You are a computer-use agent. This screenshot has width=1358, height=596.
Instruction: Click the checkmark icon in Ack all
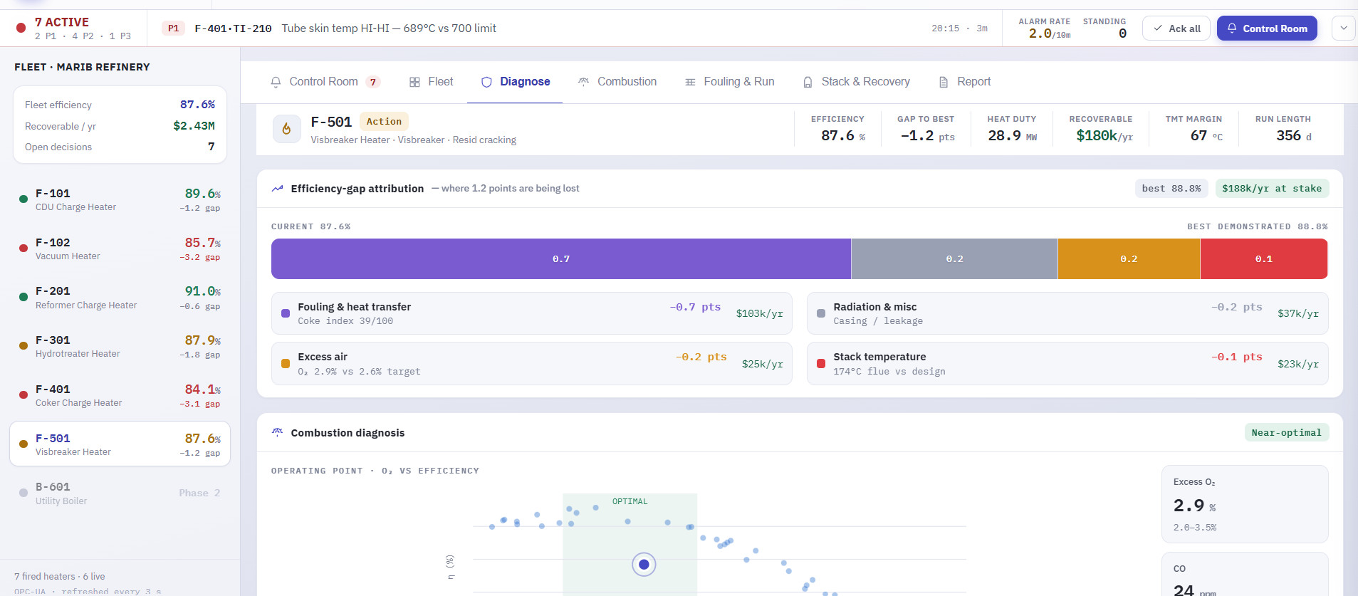pos(1158,28)
